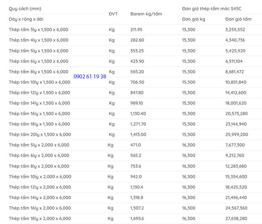The height and width of the screenshot is (224, 262).
Task: Click the 'Đơn giá kg' sub-header
Action: [x=193, y=19]
